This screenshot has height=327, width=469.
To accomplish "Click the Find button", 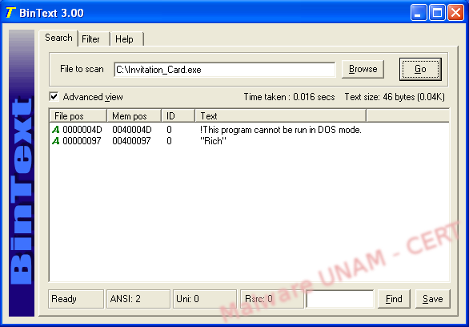I will [394, 299].
